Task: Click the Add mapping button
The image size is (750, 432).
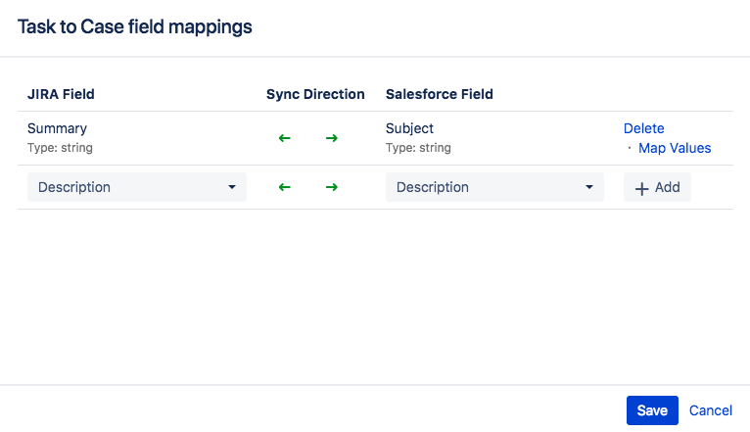Action: [x=657, y=187]
